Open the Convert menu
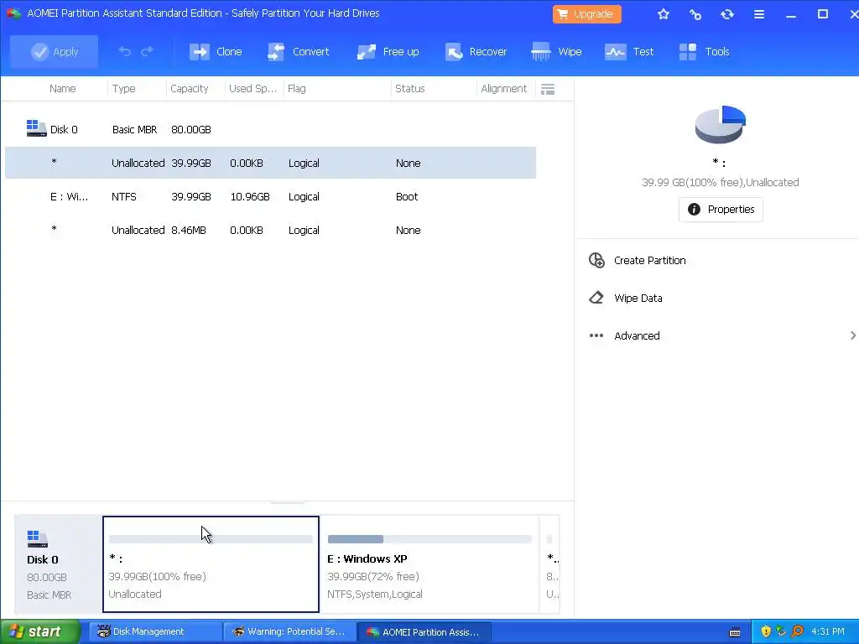 298,51
